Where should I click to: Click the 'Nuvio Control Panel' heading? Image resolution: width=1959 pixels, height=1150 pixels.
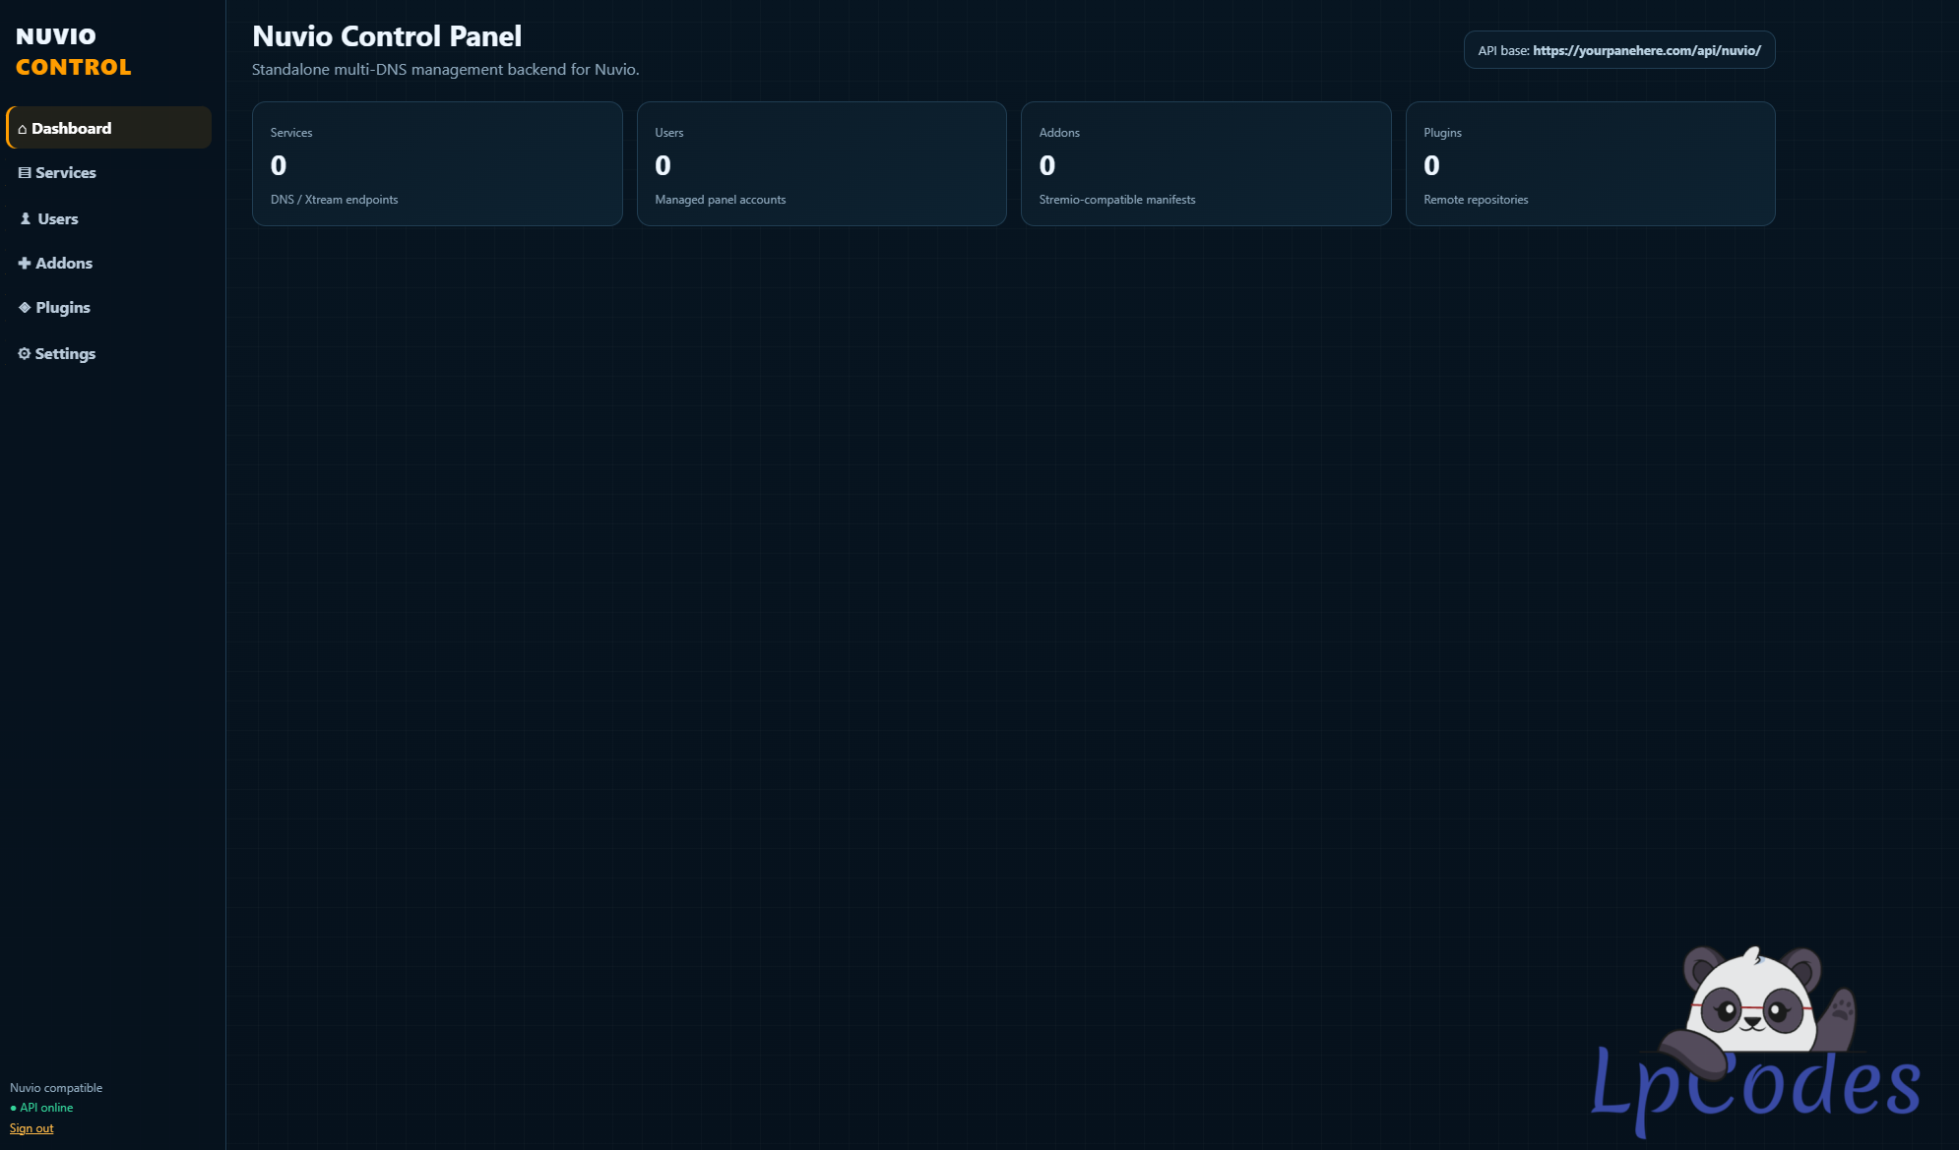click(387, 36)
